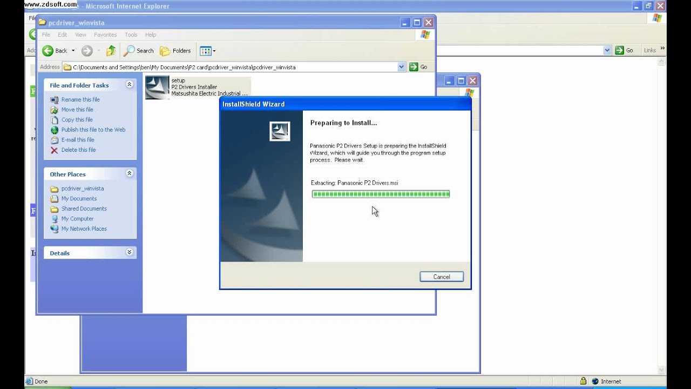Open the File menu in pcdriver_winvista window

point(46,35)
